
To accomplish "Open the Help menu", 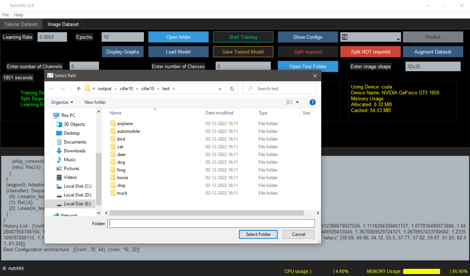I will [19, 15].
